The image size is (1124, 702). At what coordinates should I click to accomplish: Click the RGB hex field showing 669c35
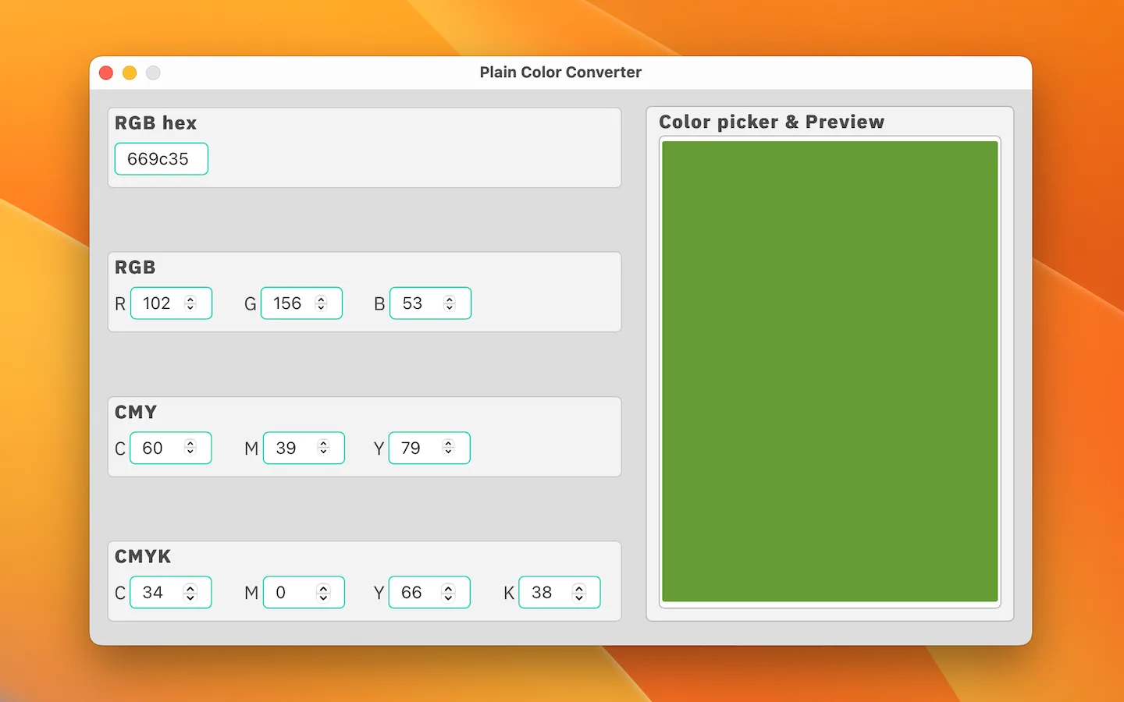[x=161, y=159]
